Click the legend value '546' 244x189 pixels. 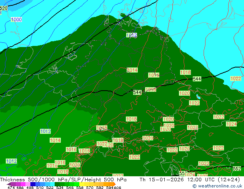pos(70,187)
